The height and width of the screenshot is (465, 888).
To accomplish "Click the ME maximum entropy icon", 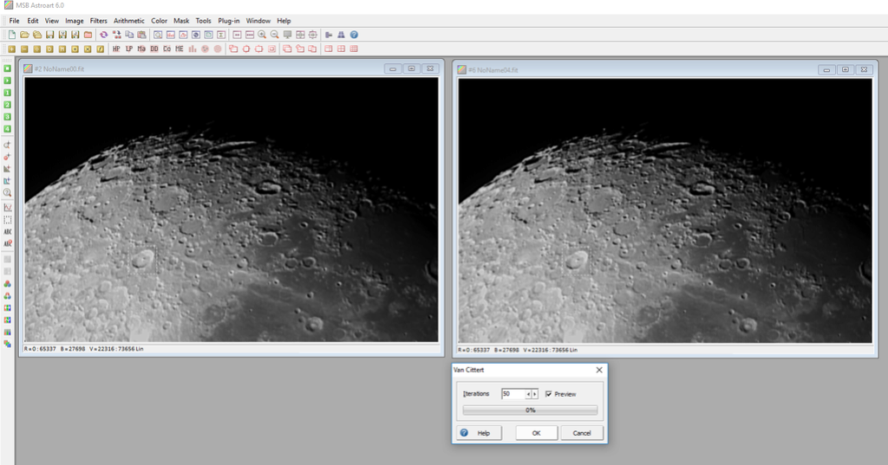I will coord(180,49).
